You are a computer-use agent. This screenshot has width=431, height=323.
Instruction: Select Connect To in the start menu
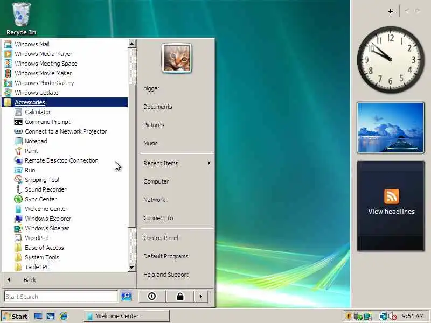[158, 218]
